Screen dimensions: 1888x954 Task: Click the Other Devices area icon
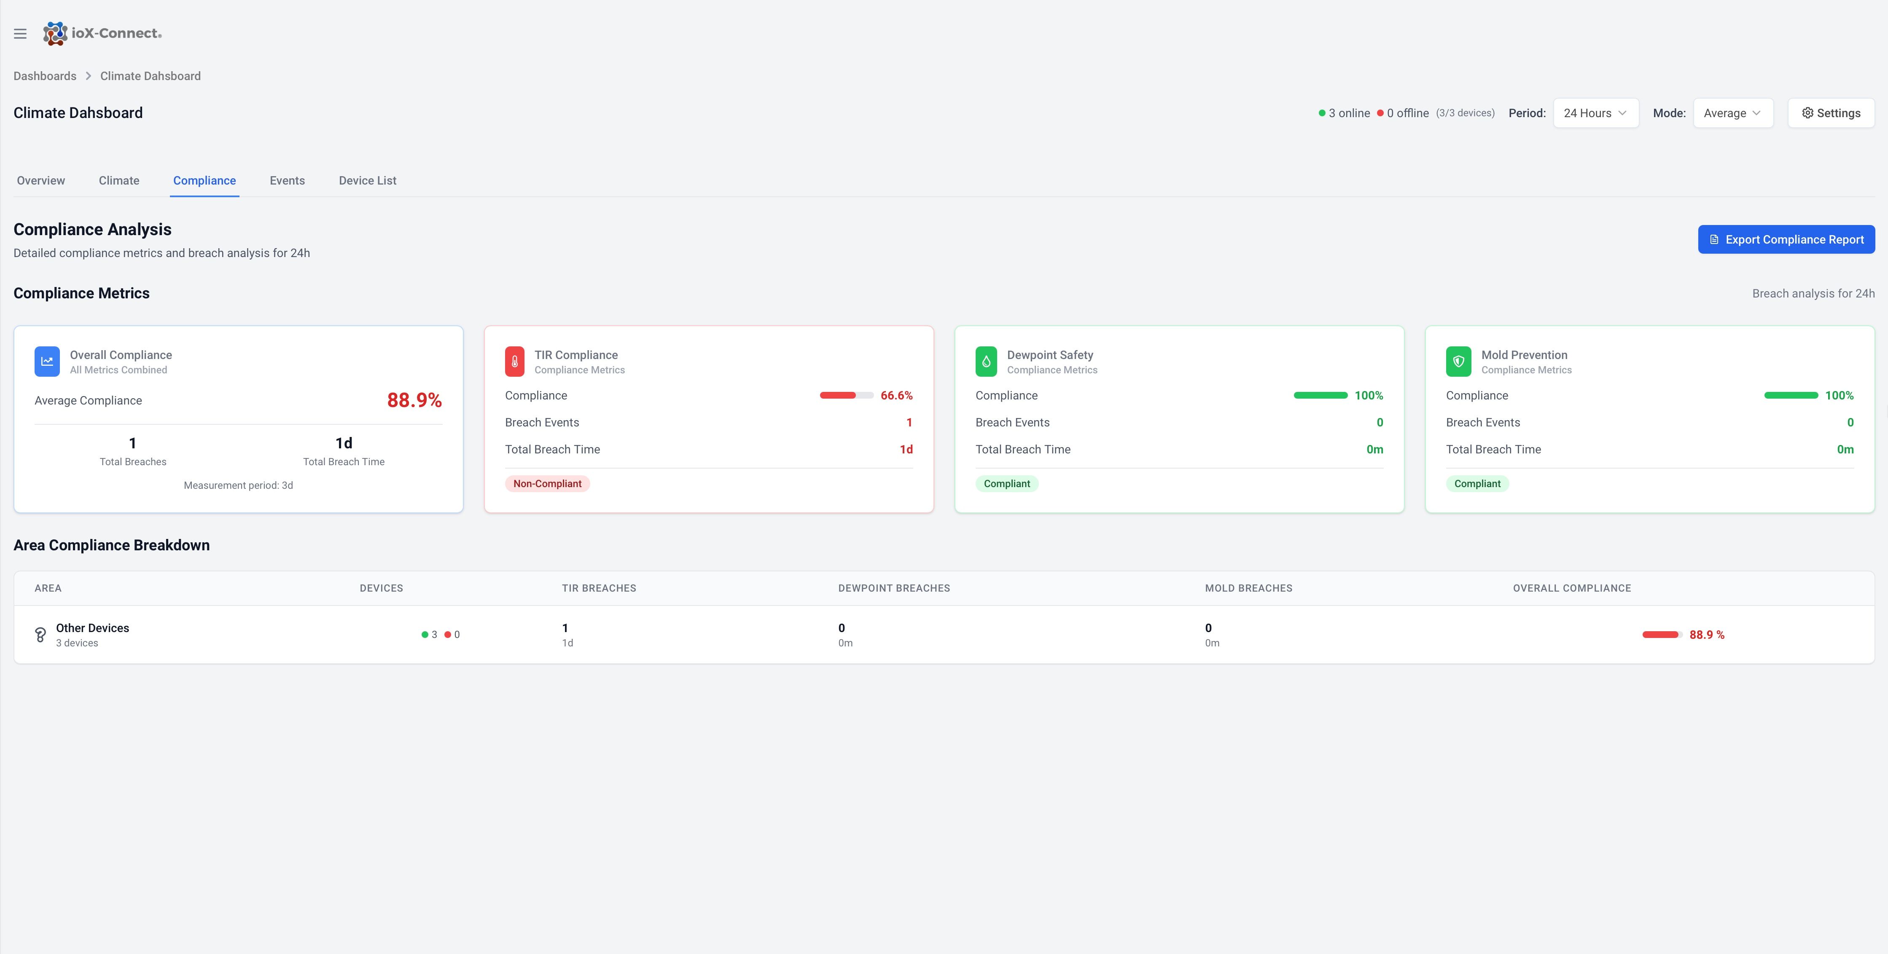(x=40, y=635)
